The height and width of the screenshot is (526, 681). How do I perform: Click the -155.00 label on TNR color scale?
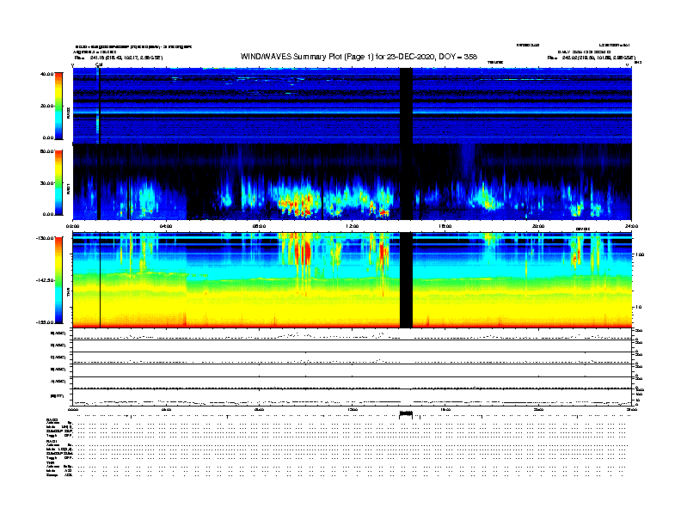click(x=46, y=322)
